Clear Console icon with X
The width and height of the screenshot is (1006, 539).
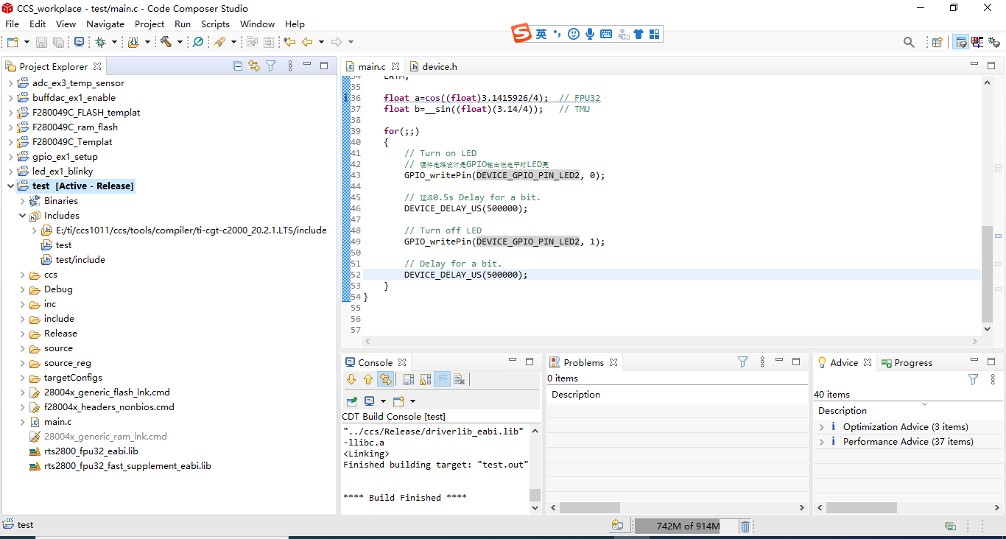click(460, 379)
